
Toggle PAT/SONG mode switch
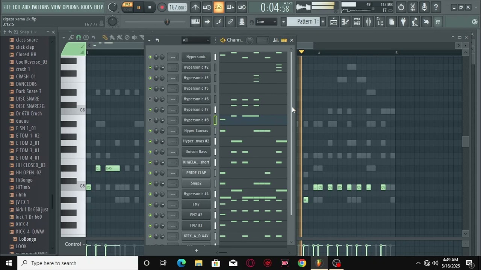tap(128, 7)
